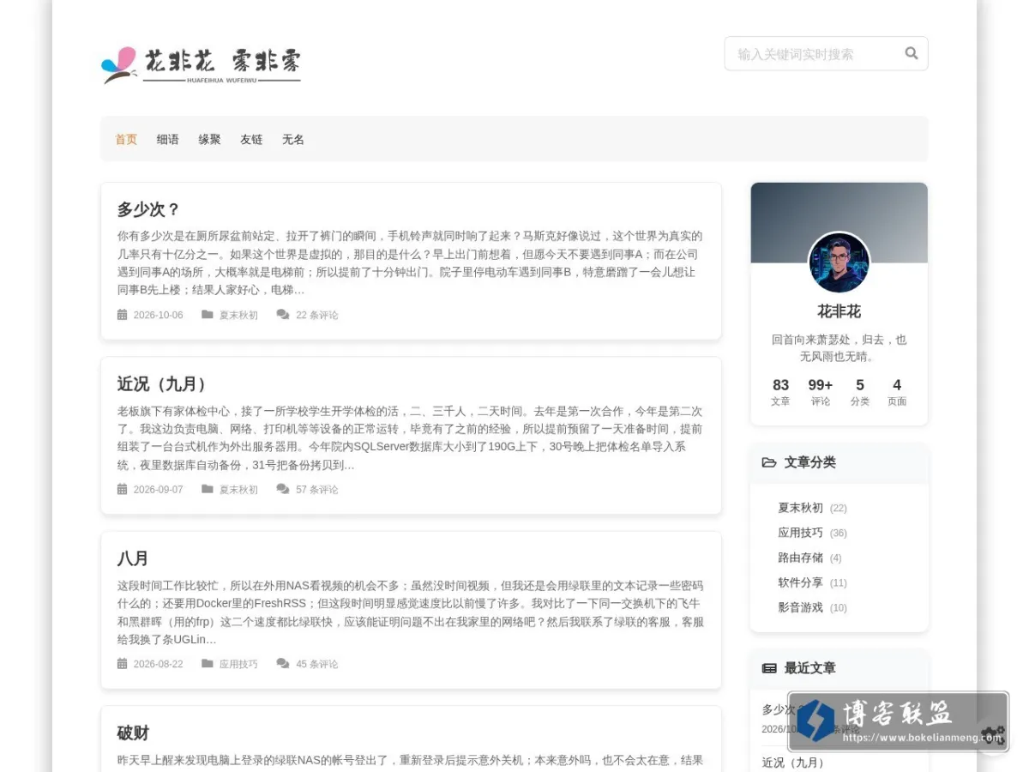This screenshot has width=1029, height=772.
Task: Open the post titled 破财
Action: click(x=133, y=733)
